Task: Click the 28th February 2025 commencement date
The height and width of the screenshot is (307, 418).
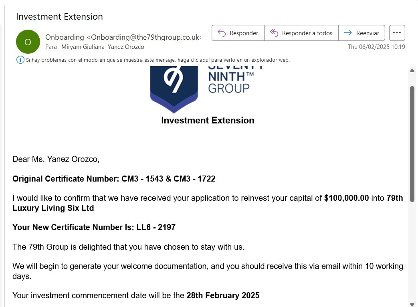Action: [x=223, y=295]
